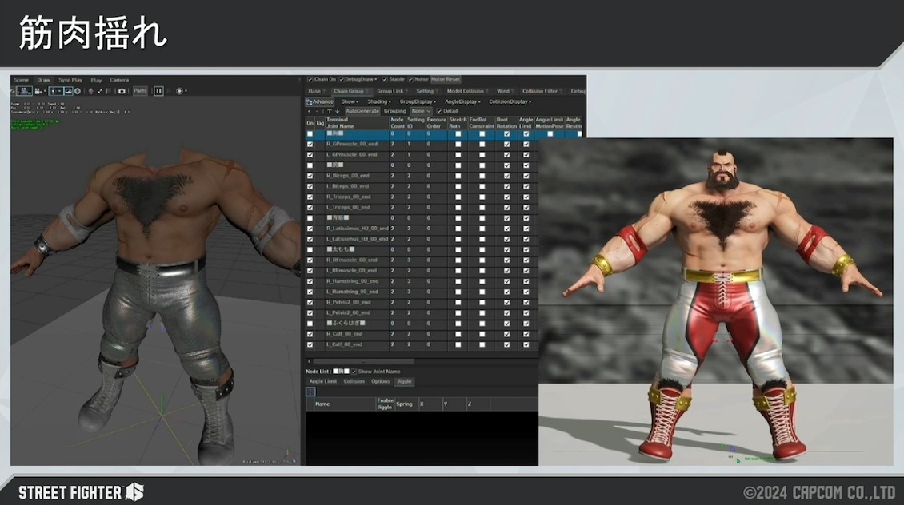904x505 pixels.
Task: Toggle the Detail checkbox
Action: tap(439, 111)
